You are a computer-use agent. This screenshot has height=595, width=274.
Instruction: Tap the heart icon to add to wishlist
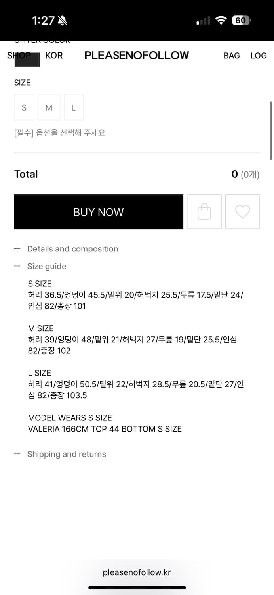point(242,211)
